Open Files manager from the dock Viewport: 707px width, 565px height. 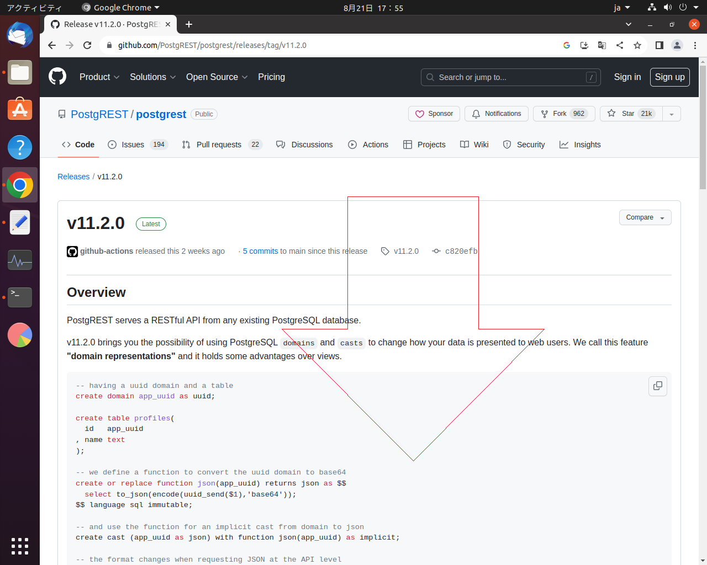20,72
